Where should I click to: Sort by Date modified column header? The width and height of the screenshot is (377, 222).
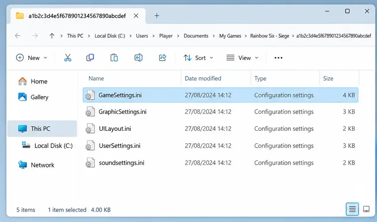coord(203,79)
